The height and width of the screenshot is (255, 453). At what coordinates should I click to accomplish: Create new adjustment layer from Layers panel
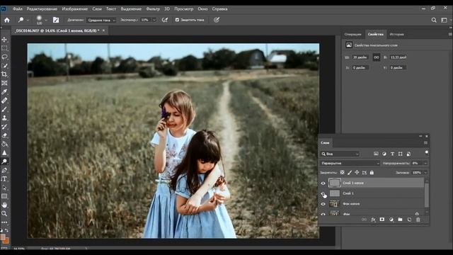tap(391, 220)
